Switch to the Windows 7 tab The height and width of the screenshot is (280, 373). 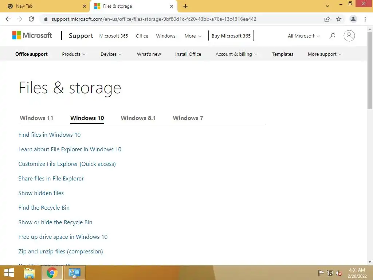pyautogui.click(x=188, y=118)
